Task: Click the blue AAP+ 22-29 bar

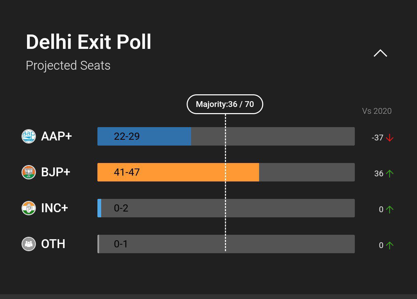Action: [x=144, y=136]
